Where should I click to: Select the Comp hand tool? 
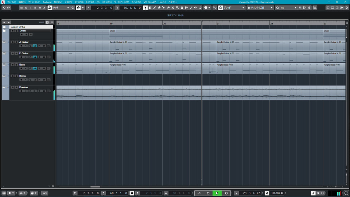182,8
